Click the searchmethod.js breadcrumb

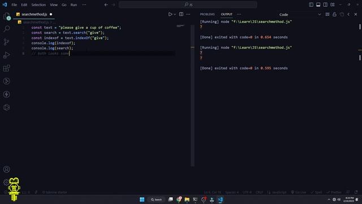tap(36, 22)
